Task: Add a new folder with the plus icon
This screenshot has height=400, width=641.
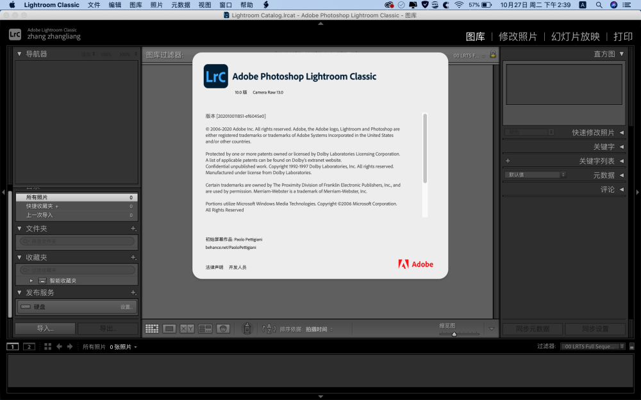Action: (x=133, y=228)
